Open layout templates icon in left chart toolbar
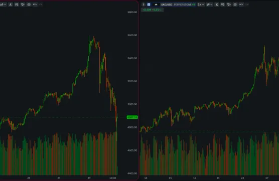This screenshot has width=279, height=181. (29, 5)
